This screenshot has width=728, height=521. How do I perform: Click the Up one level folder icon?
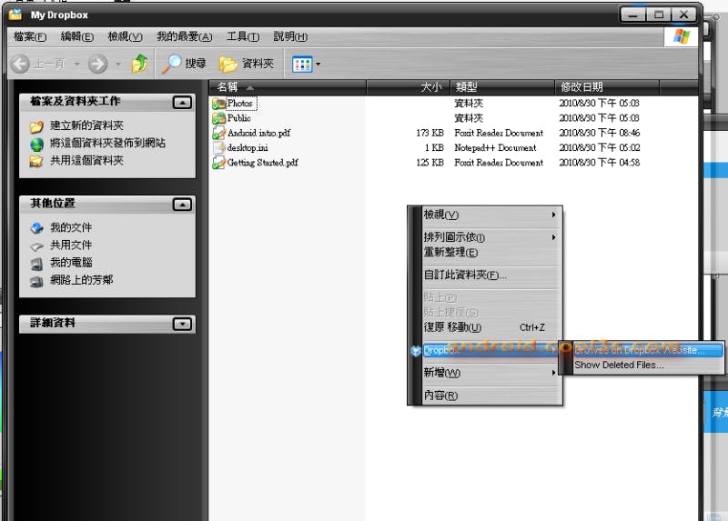click(x=139, y=64)
